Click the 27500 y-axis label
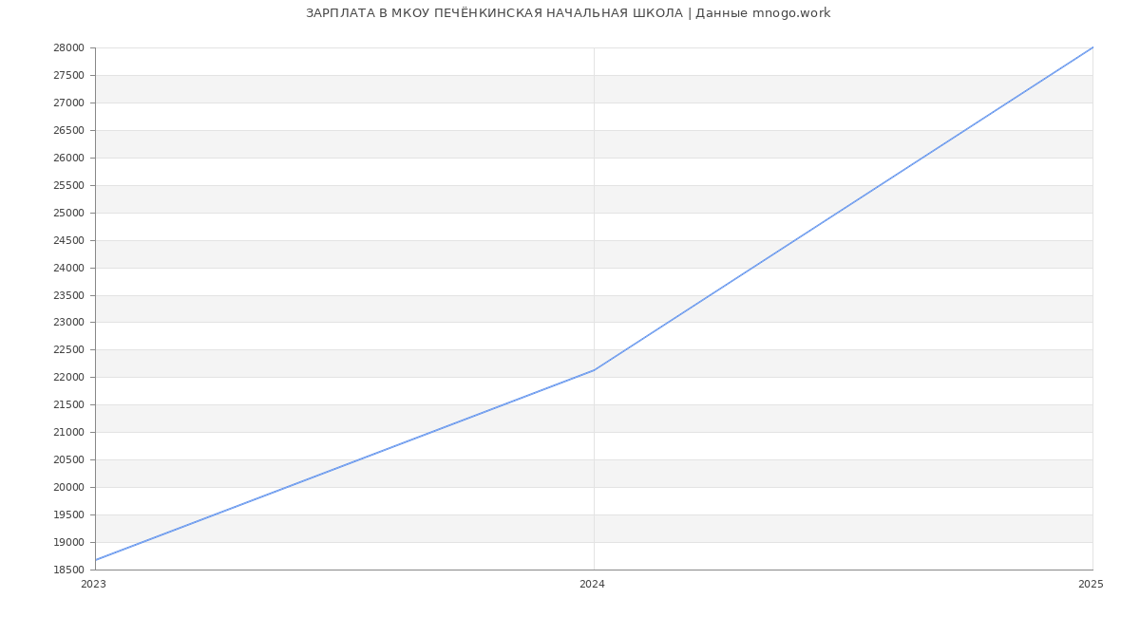Image resolution: width=1140 pixels, height=617 pixels. click(x=69, y=76)
